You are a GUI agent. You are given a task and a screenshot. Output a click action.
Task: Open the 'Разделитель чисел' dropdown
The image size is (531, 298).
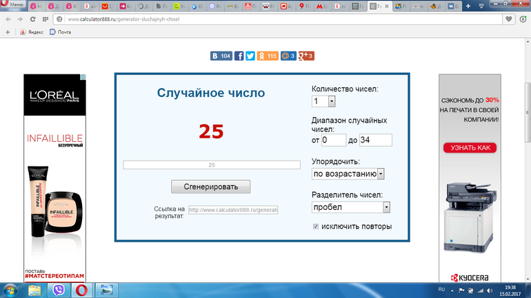(x=351, y=207)
